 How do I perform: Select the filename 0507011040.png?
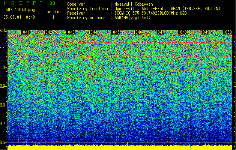[19, 10]
